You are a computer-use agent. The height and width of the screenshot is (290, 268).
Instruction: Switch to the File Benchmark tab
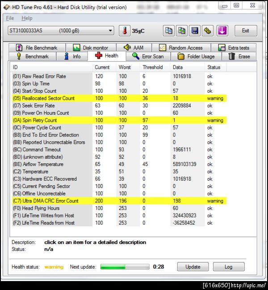coord(37,48)
